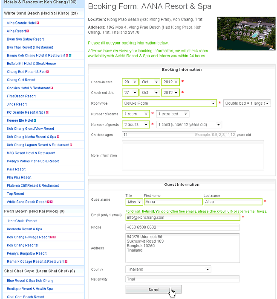Submit the booking form with Send
Viewport: 277px width, 299px height.
click(x=153, y=290)
